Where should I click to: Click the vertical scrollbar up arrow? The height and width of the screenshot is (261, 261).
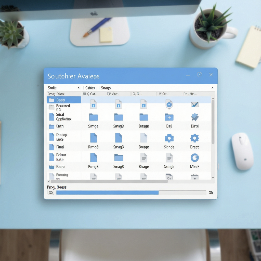tap(213, 98)
